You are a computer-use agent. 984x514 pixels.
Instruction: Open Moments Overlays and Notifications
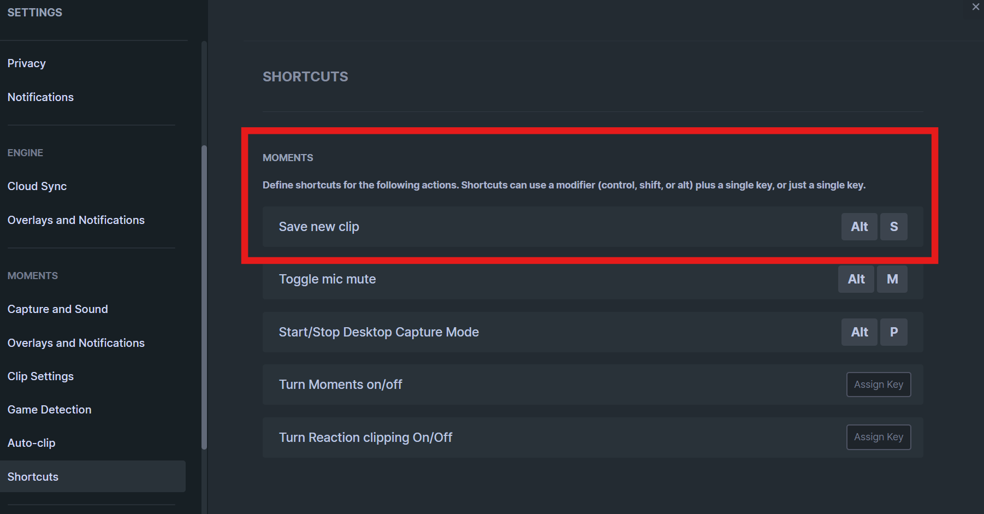(76, 343)
